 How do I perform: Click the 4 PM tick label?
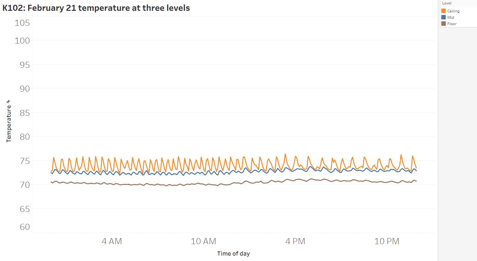295,241
